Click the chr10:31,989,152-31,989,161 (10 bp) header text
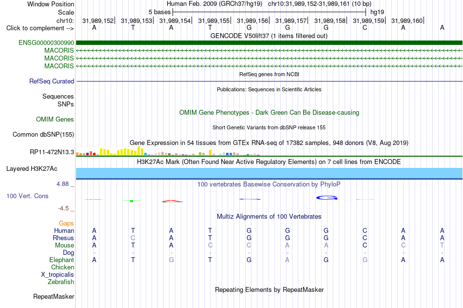 pyautogui.click(x=320, y=4)
